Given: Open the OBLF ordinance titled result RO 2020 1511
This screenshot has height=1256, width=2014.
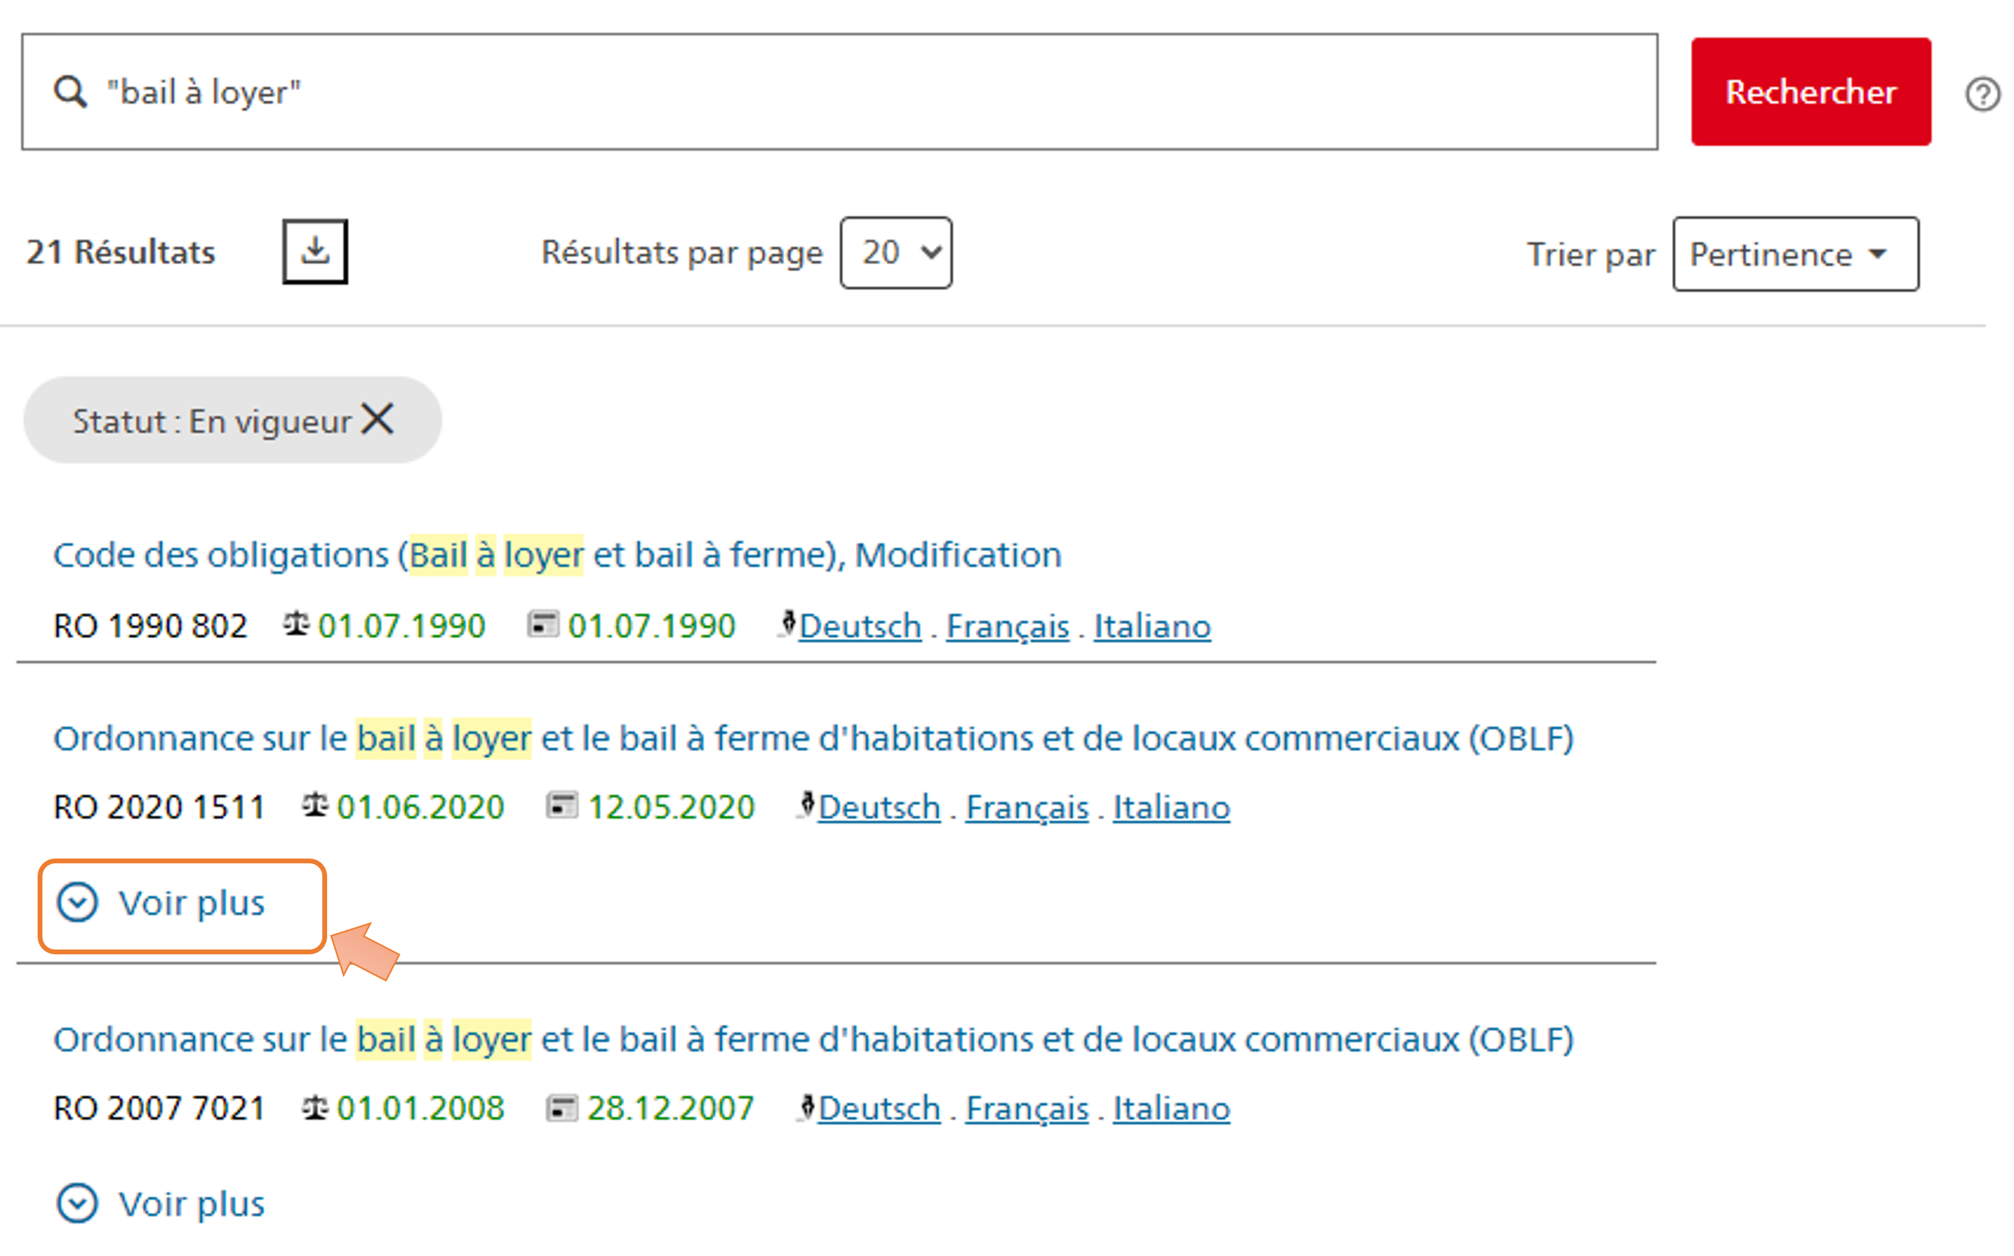Looking at the screenshot, I should pos(812,739).
